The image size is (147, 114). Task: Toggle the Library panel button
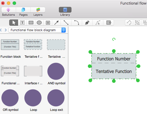click(x=65, y=10)
